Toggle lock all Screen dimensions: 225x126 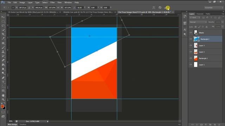[x=206, y=27]
